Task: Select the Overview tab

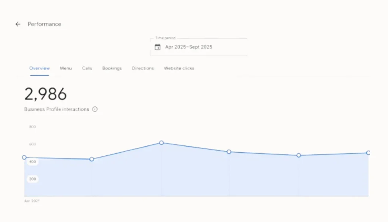Action: point(39,68)
